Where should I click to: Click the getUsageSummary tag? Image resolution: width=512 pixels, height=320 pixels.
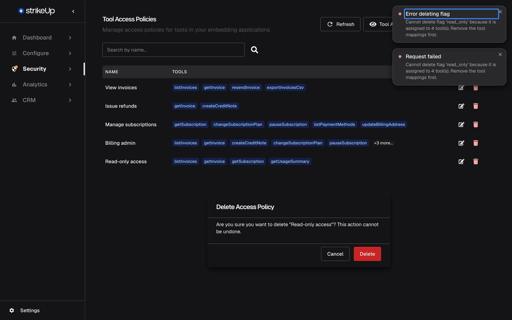(290, 162)
